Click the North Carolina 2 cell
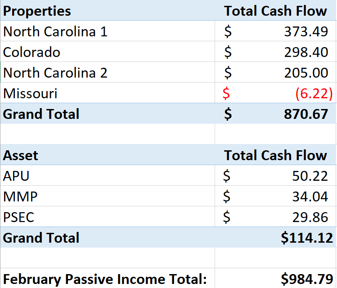The height and width of the screenshot is (288, 337). pos(108,72)
